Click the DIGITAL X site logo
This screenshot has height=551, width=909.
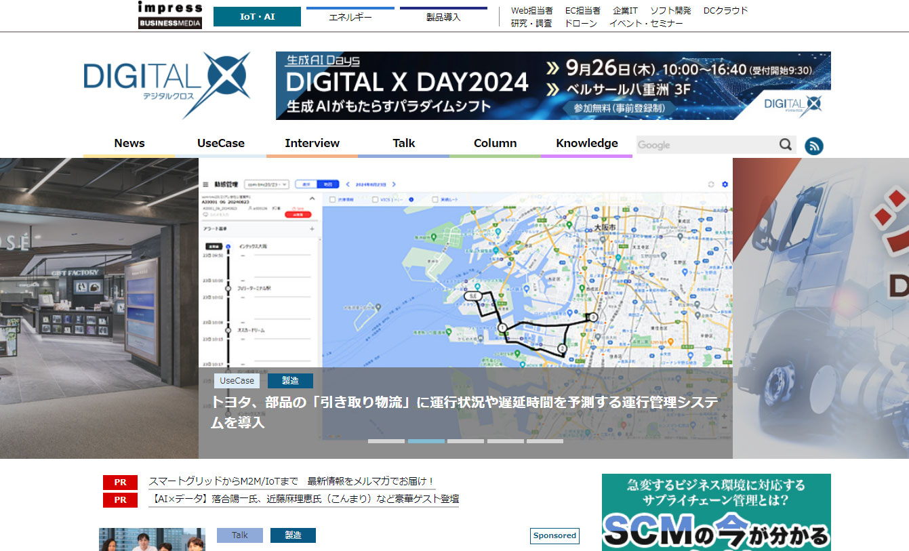167,85
